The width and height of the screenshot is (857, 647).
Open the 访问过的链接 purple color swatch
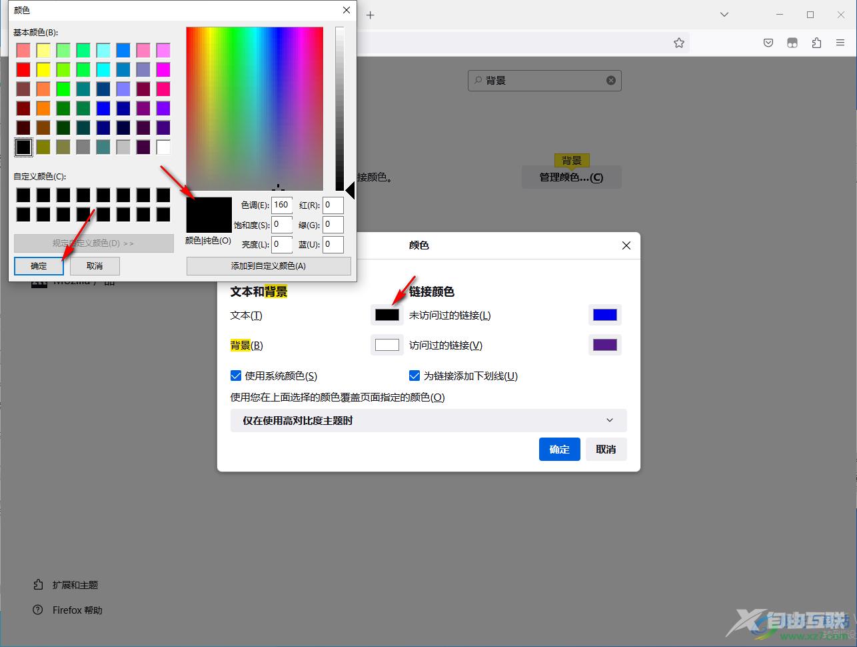tap(605, 345)
